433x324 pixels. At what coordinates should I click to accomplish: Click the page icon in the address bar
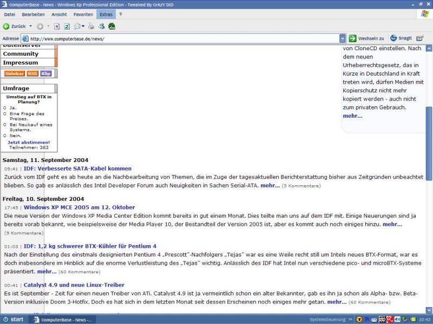click(25, 38)
